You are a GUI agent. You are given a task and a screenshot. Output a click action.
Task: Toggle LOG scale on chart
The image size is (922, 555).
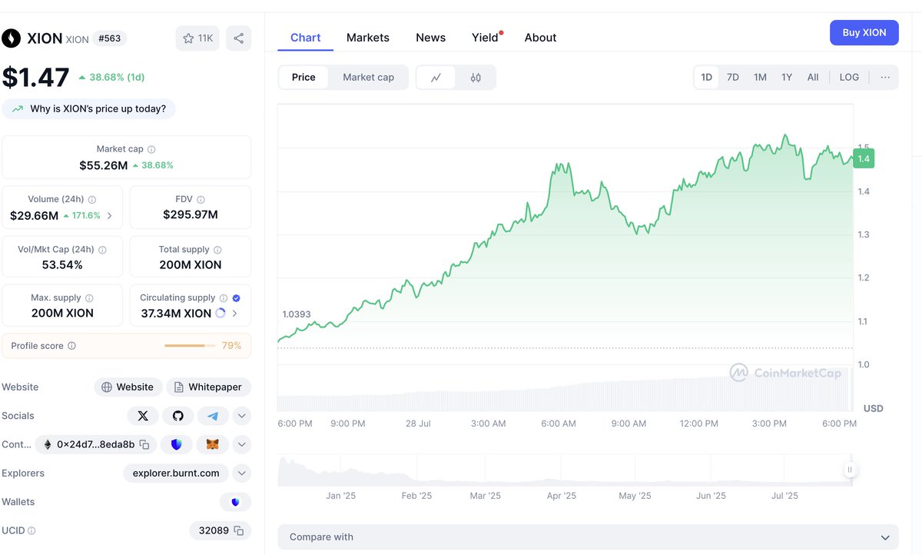[849, 77]
